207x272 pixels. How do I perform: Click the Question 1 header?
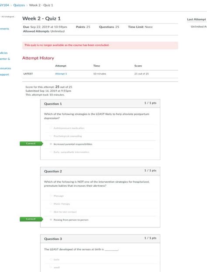coord(100,104)
